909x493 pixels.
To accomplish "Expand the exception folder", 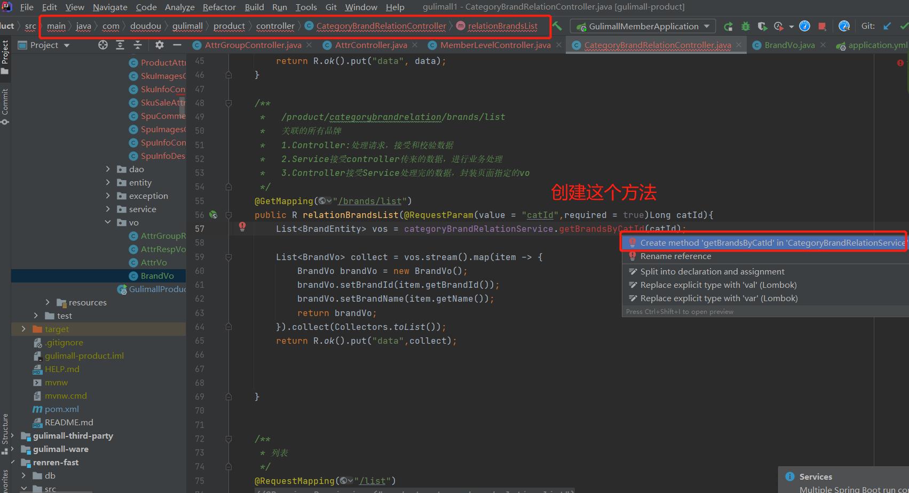I will pyautogui.click(x=108, y=196).
